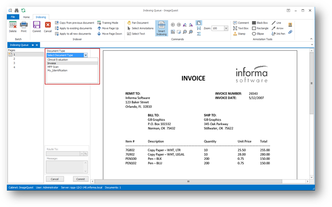The width and height of the screenshot is (332, 207).
Task: Enable Training Mode
Action: 108,23
